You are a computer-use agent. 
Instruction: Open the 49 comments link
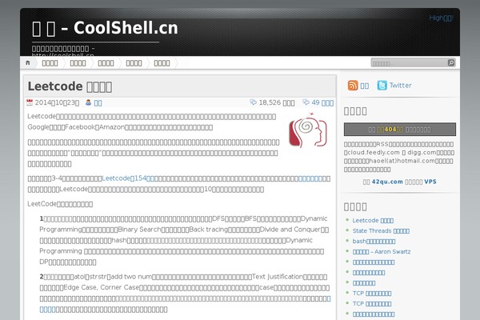[322, 103]
